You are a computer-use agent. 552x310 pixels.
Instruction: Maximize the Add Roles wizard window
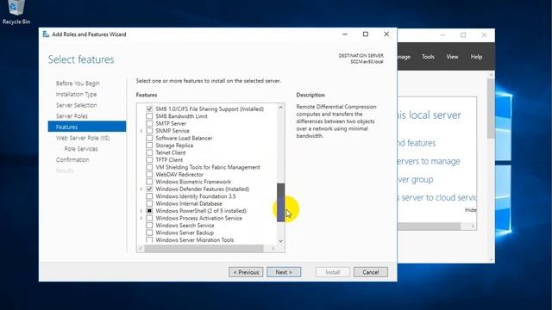coord(366,34)
